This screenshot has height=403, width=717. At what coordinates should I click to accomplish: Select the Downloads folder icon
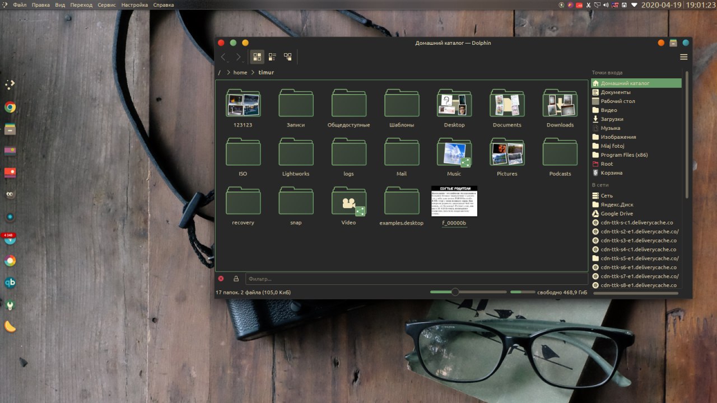[x=560, y=103]
